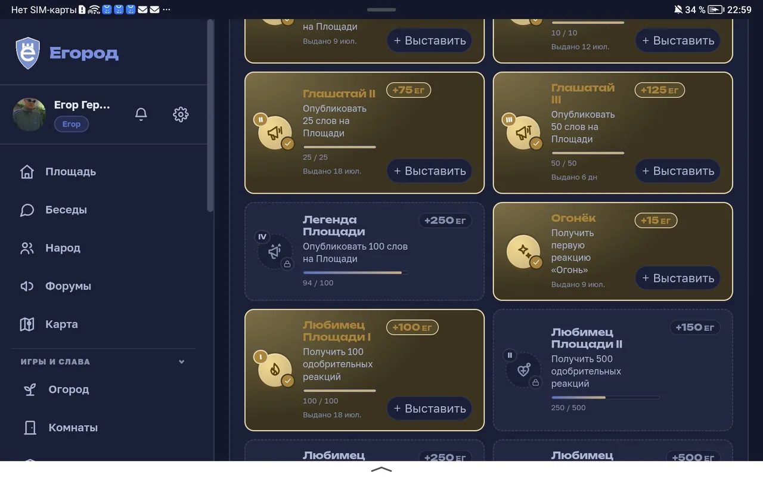Open the user profile avatar photo
This screenshot has width=763, height=477.
click(x=29, y=114)
